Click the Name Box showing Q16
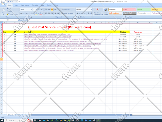Image resolution: width=162 pixels, height=122 pixels. (8, 20)
